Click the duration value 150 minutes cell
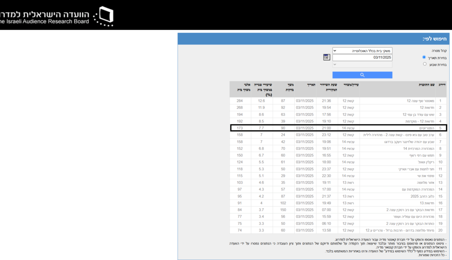The height and width of the screenshot is (260, 452). click(283, 210)
